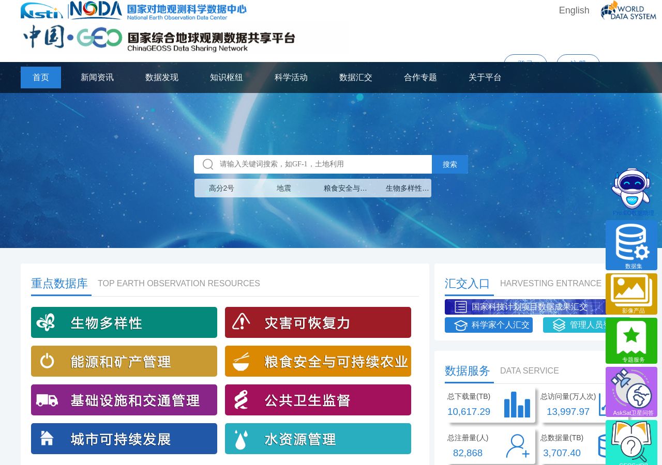The height and width of the screenshot is (465, 662).
Task: Click the blue 搜索 search button
Action: (450, 164)
